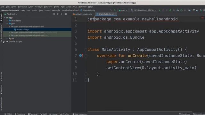The height and width of the screenshot is (115, 205).
Task: Open the Profiler tool window
Action: [65, 114]
